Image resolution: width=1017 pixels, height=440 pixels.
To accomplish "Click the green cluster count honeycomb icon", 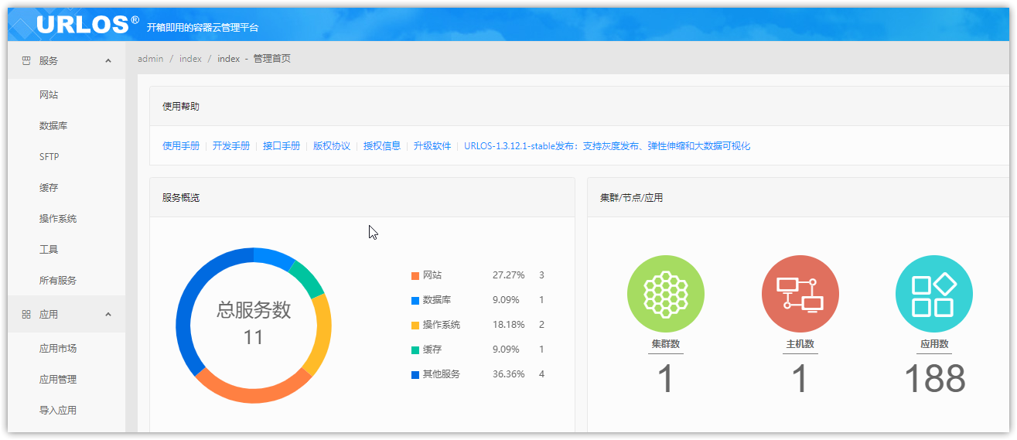I will click(665, 294).
